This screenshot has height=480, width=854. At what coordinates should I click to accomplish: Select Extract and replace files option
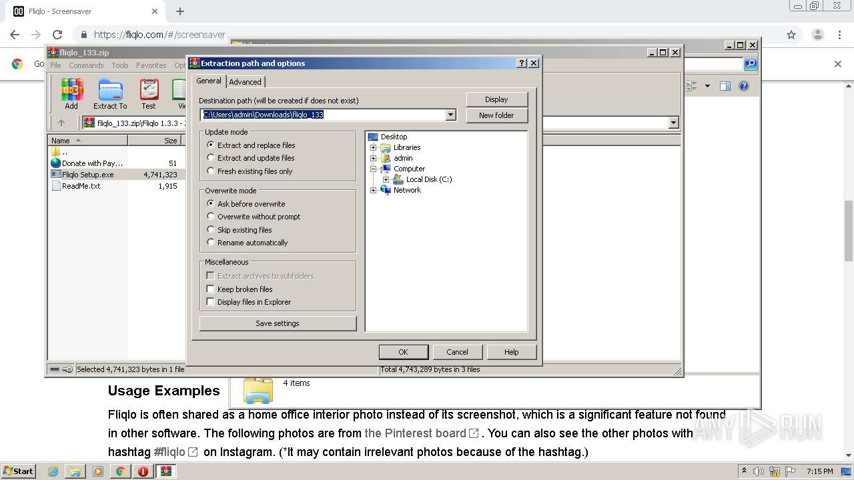coord(251,145)
